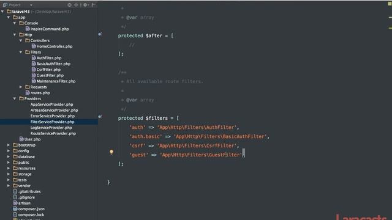392x220 pixels.
Task: Expand the public folder
Action: tap(9, 163)
